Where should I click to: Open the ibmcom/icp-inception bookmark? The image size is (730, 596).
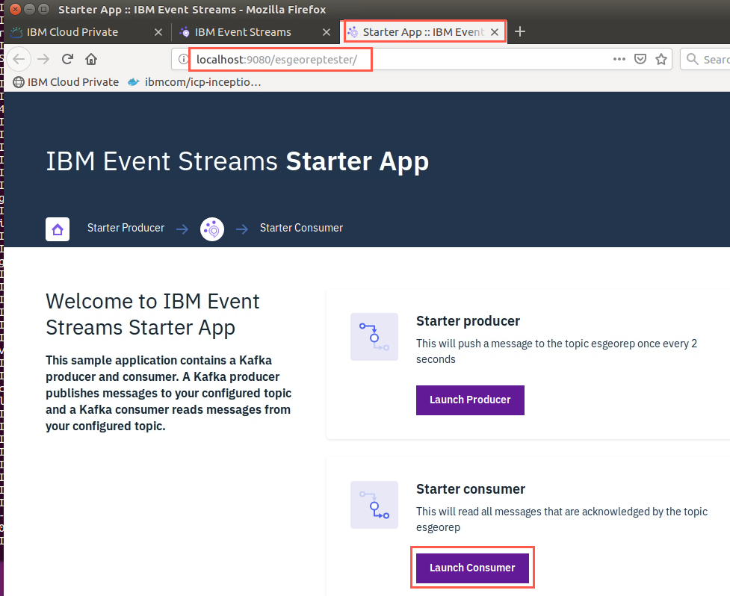click(x=194, y=82)
